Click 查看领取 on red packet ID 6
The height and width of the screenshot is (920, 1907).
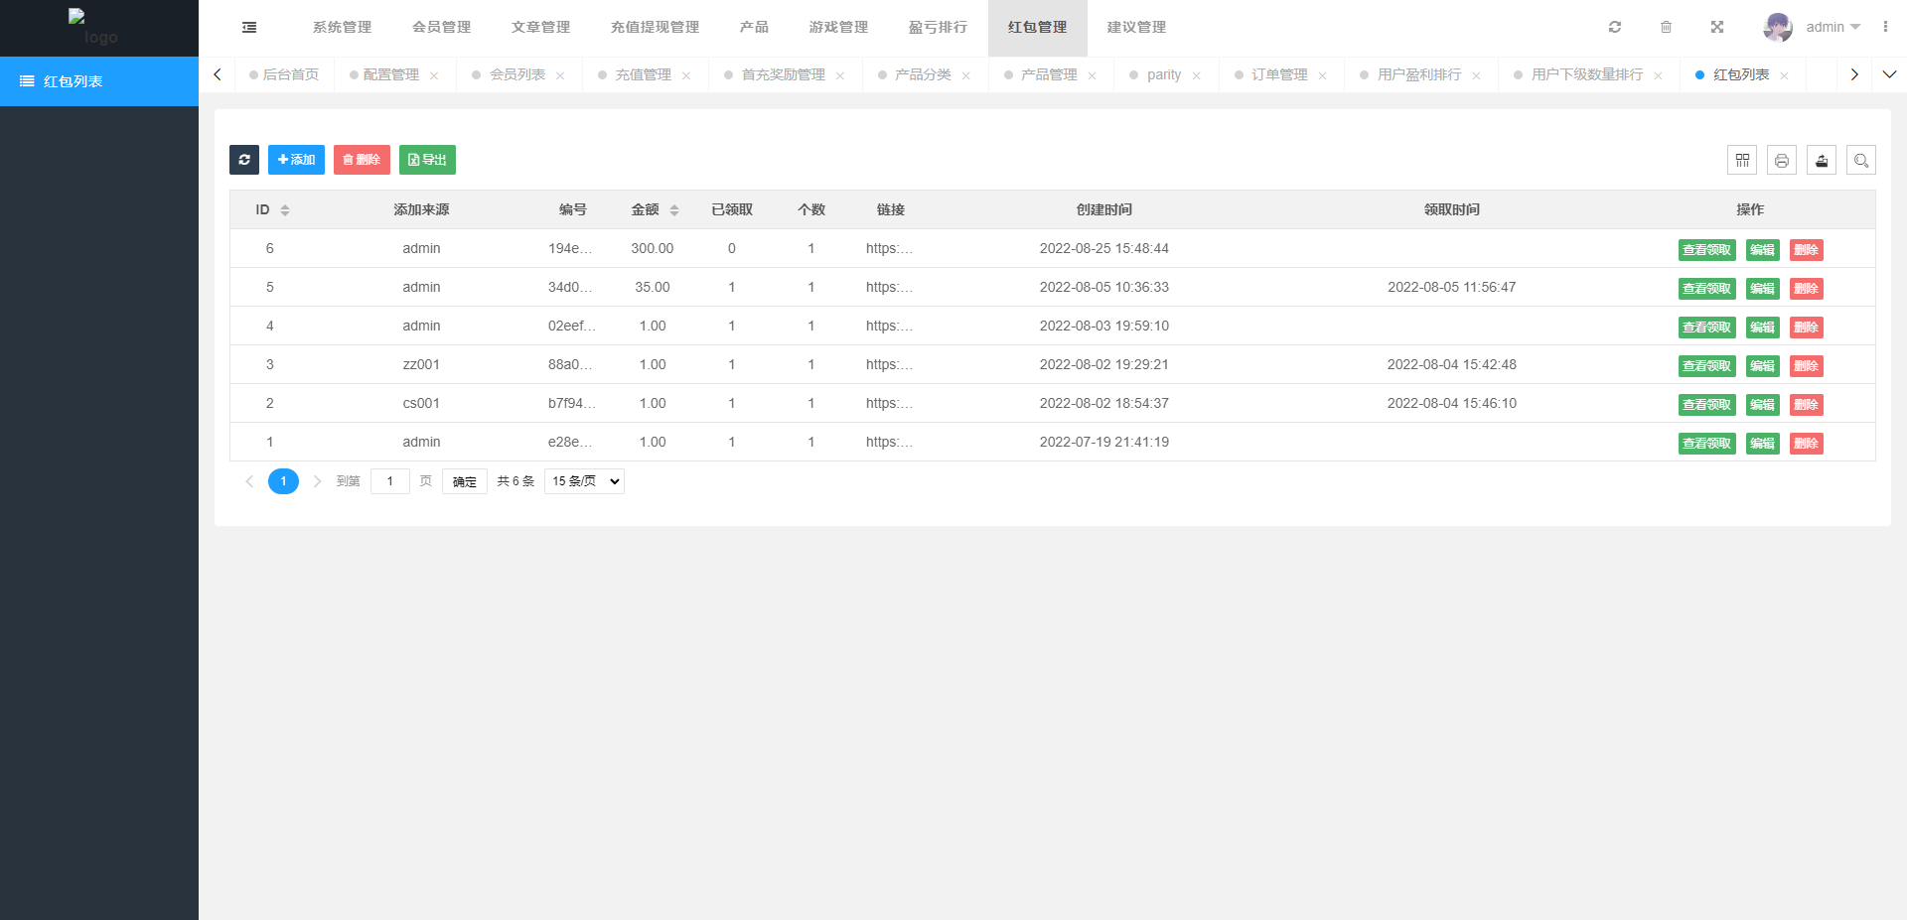pos(1706,250)
